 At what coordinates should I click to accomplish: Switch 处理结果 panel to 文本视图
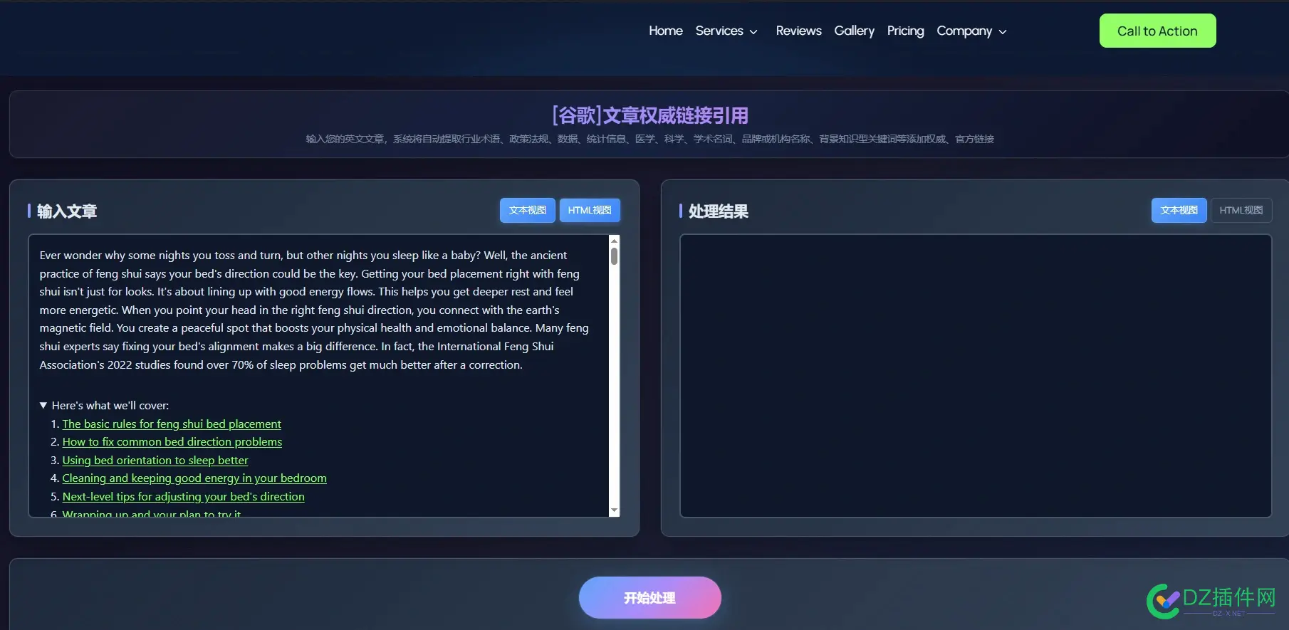click(1179, 210)
